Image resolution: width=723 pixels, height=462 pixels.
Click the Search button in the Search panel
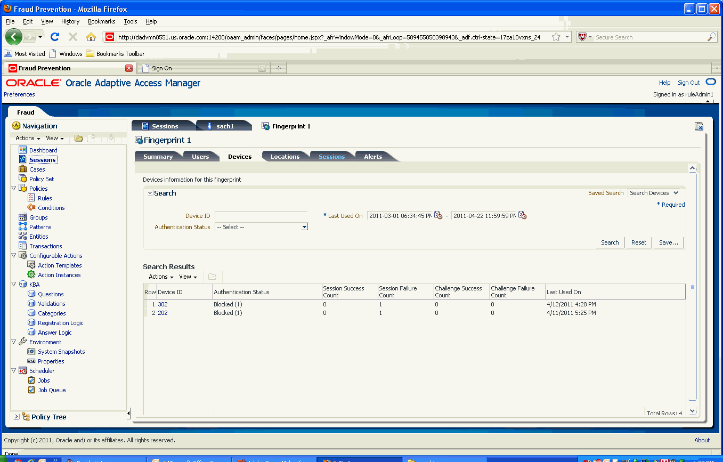[x=610, y=242]
